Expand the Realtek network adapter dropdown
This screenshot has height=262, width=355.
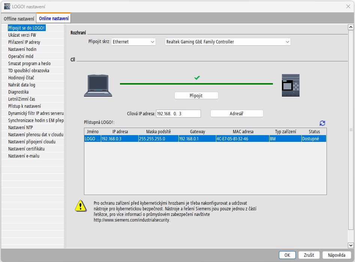[x=228, y=42]
